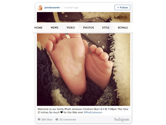Go to the NEWS section
This screenshot has width=166, height=125.
click(x=54, y=28)
